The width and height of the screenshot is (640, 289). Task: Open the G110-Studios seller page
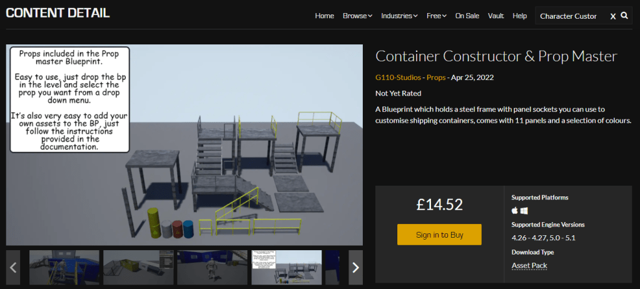coord(398,77)
